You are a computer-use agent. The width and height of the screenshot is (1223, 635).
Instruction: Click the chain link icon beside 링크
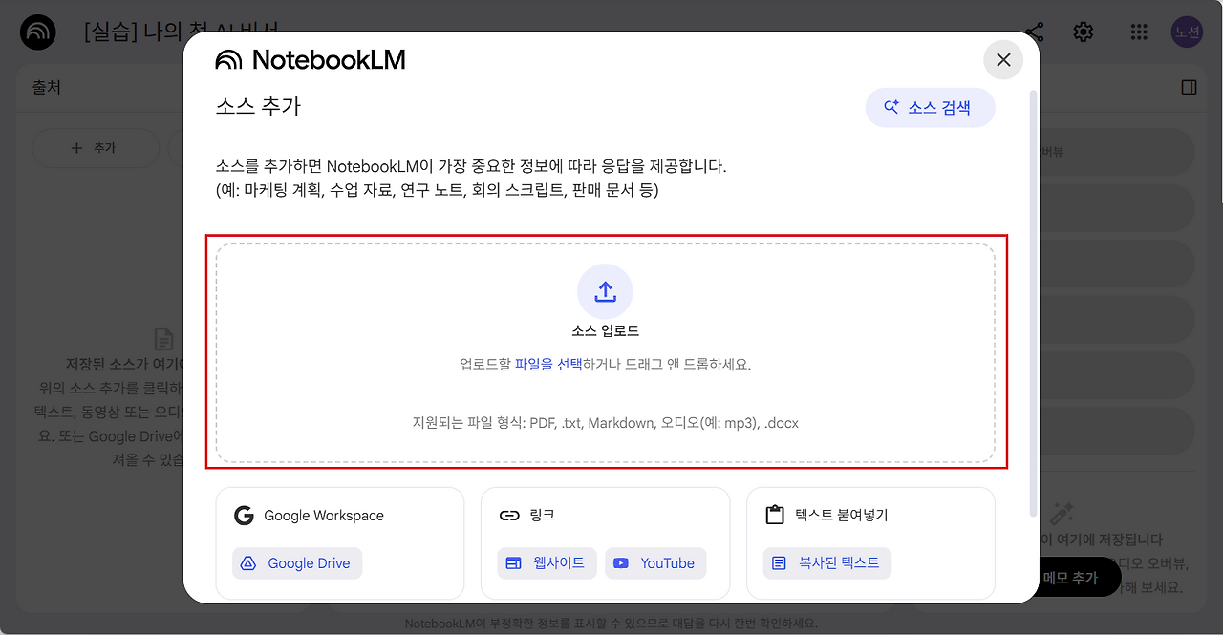tap(509, 516)
